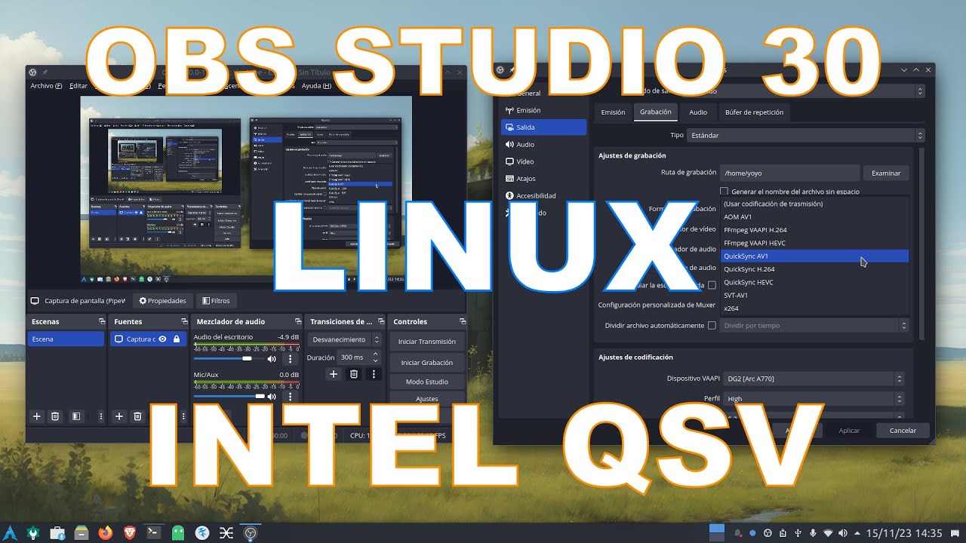
Task: Choose AOM AV1 from the encoder list
Action: click(x=815, y=216)
